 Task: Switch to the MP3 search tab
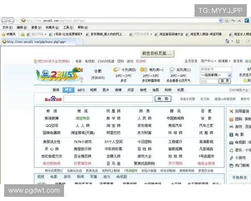point(81,90)
